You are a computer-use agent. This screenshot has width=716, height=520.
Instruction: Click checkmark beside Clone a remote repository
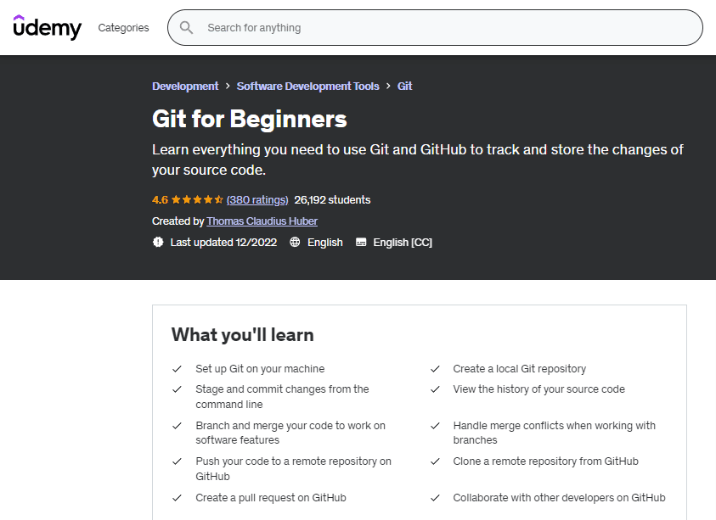(x=435, y=461)
